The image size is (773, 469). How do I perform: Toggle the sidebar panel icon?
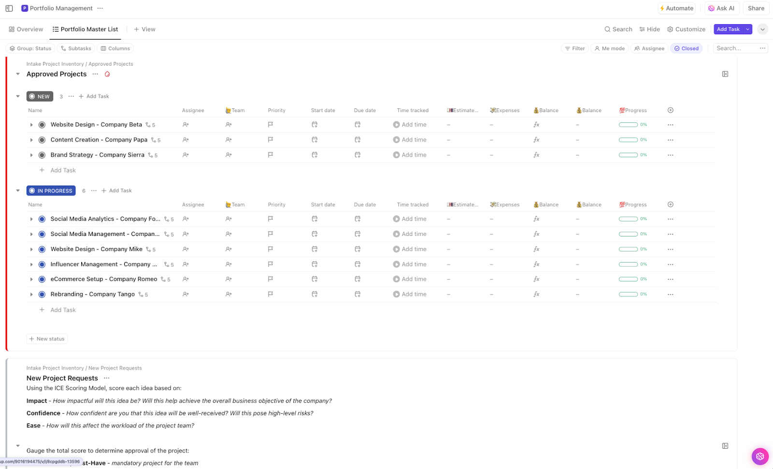[x=9, y=8]
